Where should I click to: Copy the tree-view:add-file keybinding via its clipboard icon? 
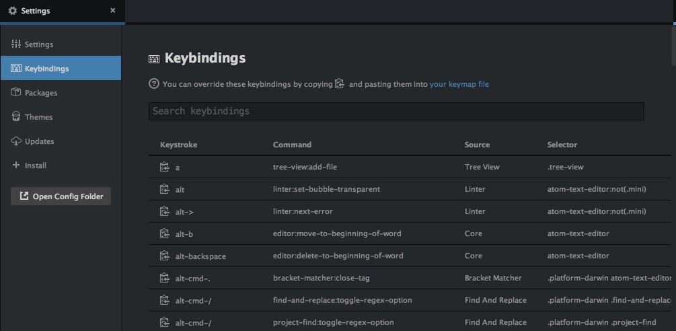(163, 167)
